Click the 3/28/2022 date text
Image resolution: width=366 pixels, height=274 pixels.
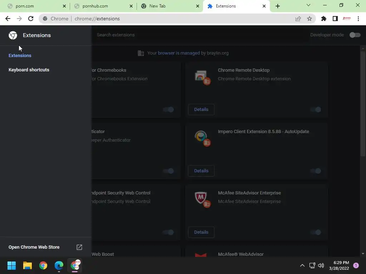[339, 268]
